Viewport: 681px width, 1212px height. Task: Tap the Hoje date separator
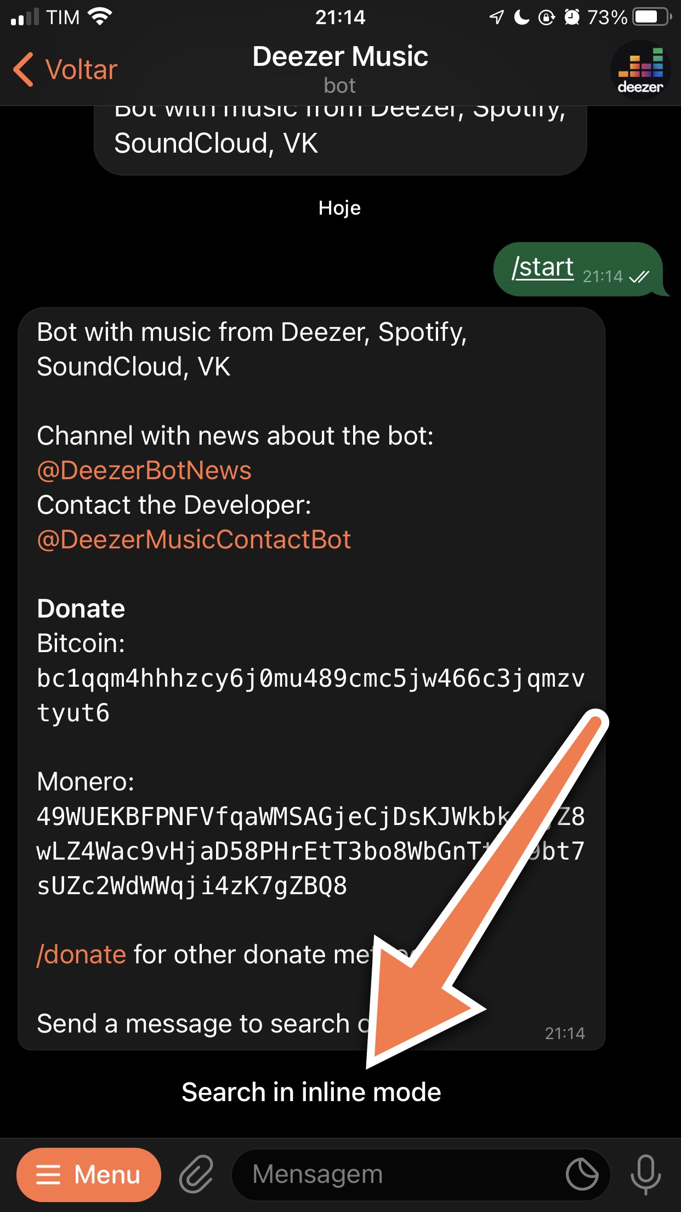click(x=340, y=208)
